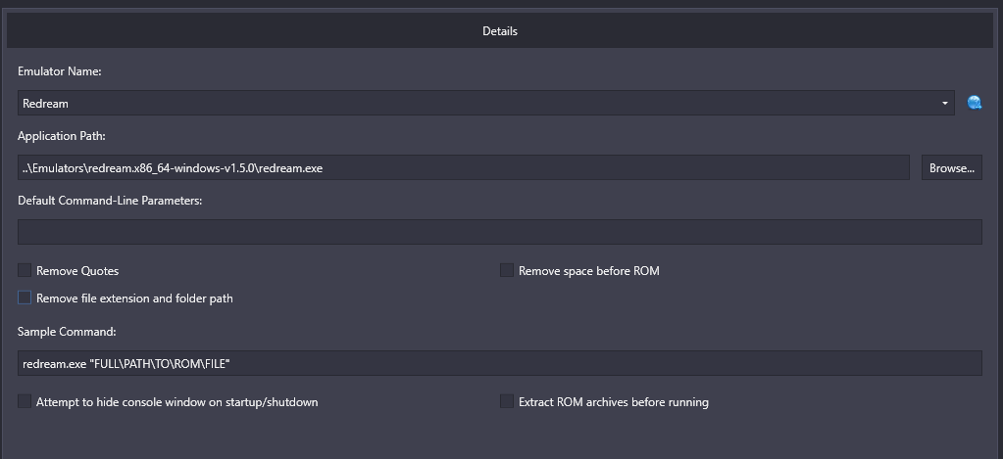Click the "Extract ROM archives before running" text
This screenshot has height=459, width=1003.
[x=613, y=401]
